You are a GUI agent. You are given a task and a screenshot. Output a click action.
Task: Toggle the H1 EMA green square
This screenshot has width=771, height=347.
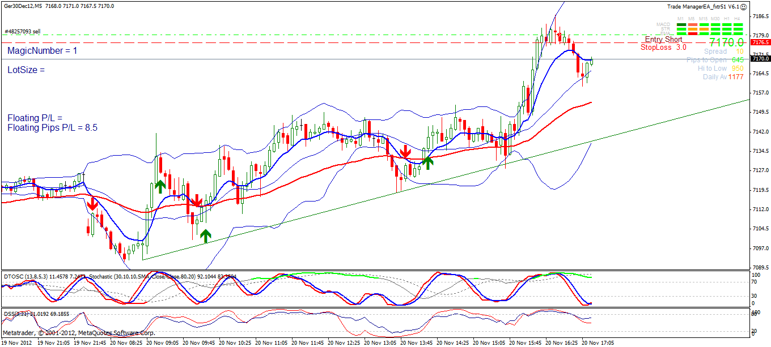pos(726,33)
